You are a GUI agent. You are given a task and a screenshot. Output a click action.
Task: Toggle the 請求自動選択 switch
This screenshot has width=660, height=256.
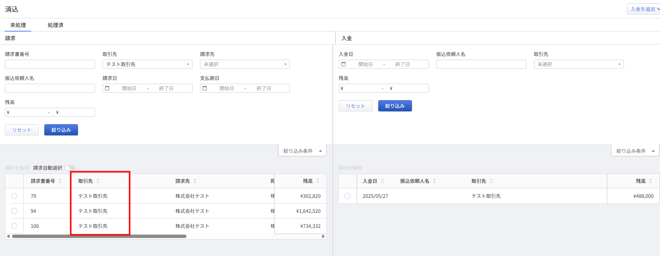coord(70,168)
